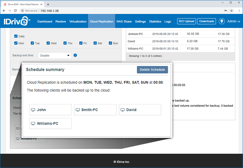Click the ISO Upload button
Viewport: 243px width, 168px height.
click(187, 21)
